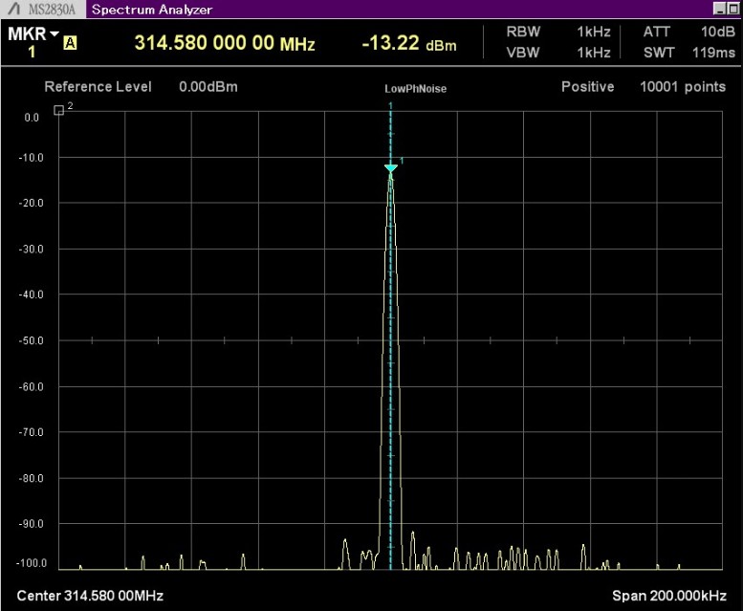Image resolution: width=743 pixels, height=611 pixels.
Task: Click the Anritsu MS2830A logo
Action: tap(43, 9)
